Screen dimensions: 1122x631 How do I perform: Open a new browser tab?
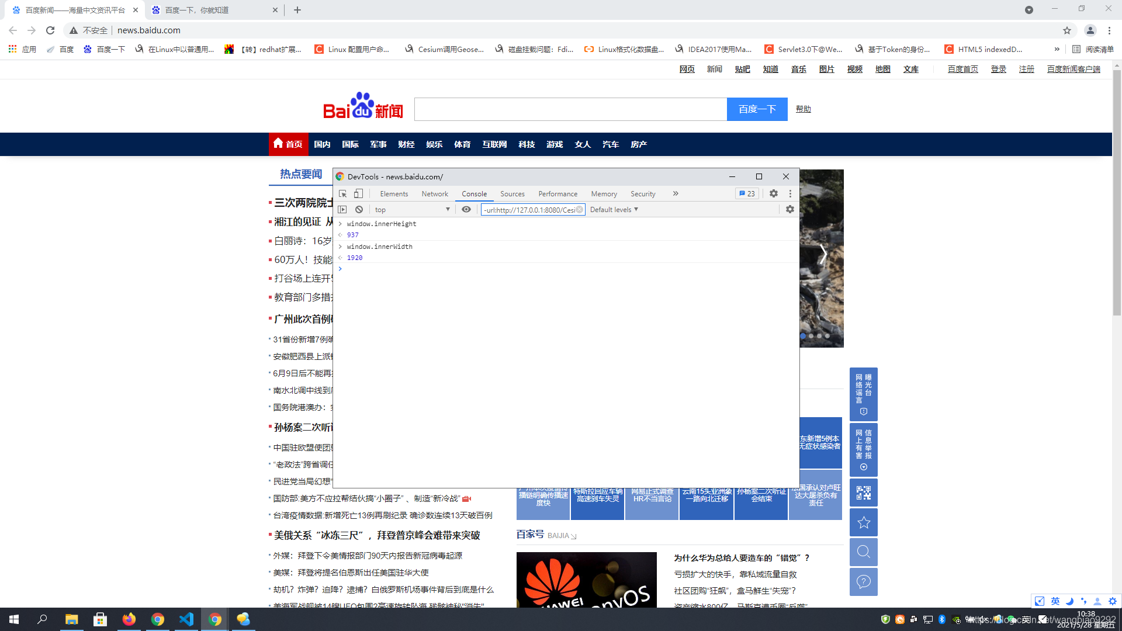297,10
